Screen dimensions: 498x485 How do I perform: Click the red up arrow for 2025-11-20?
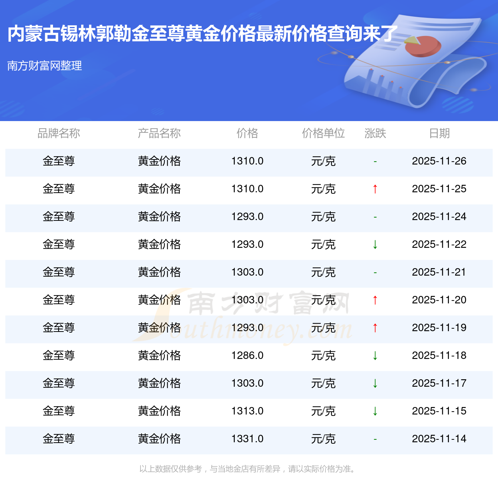click(375, 300)
